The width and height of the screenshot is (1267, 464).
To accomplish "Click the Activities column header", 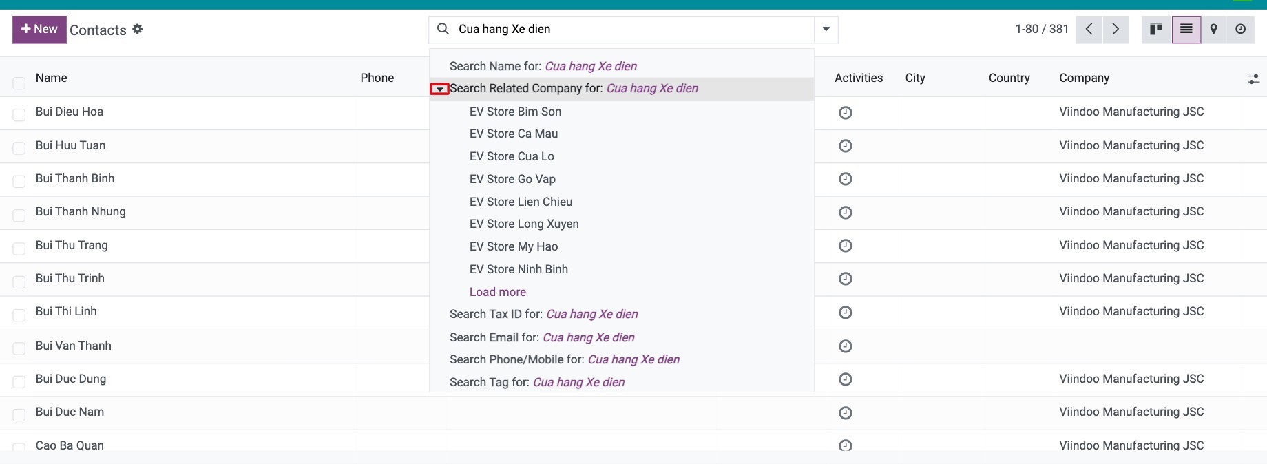I will 859,78.
